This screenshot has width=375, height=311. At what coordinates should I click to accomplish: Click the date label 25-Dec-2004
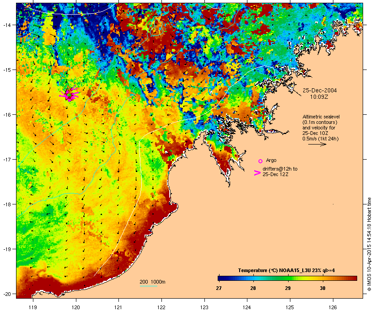[320, 91]
